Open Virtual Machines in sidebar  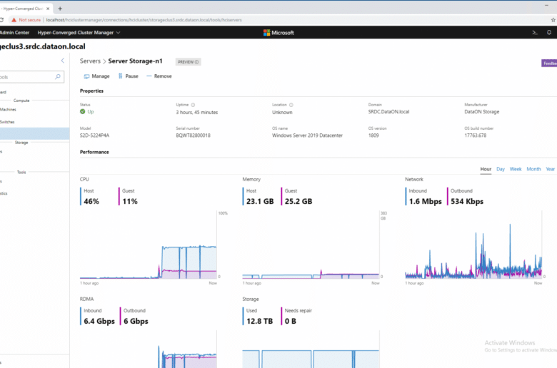[x=8, y=109]
